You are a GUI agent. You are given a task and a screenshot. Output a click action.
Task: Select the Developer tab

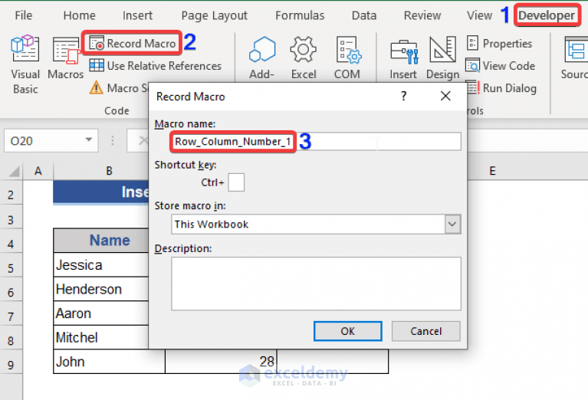547,15
